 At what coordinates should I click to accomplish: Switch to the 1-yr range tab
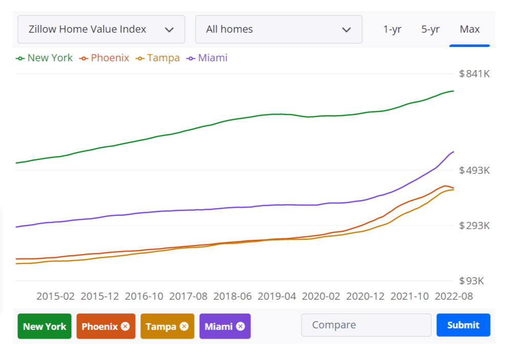392,29
